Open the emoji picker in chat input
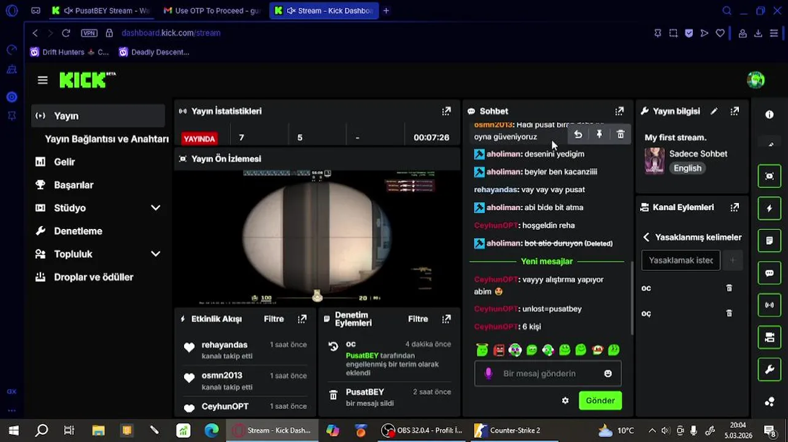 click(x=608, y=373)
